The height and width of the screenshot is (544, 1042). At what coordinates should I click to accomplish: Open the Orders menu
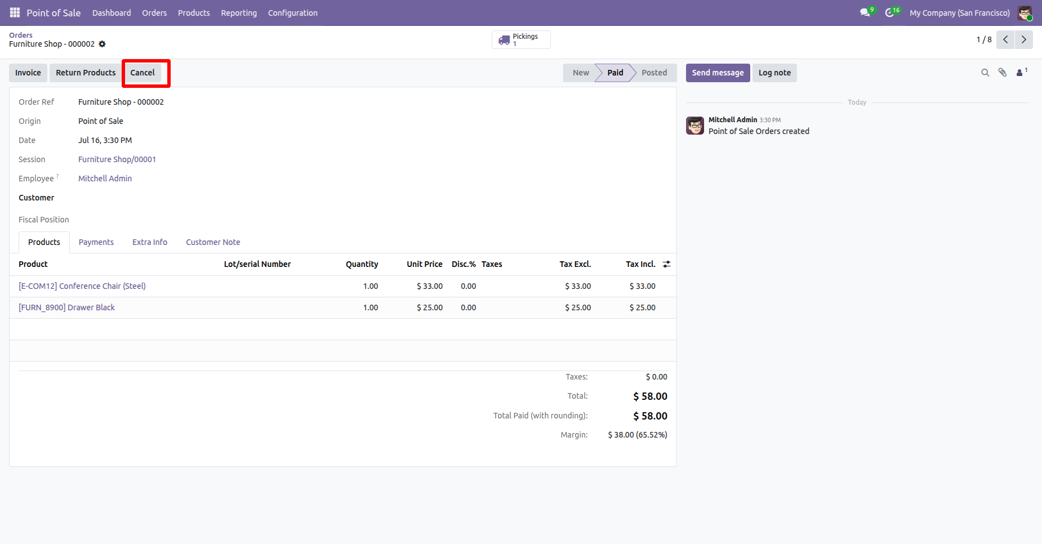154,12
